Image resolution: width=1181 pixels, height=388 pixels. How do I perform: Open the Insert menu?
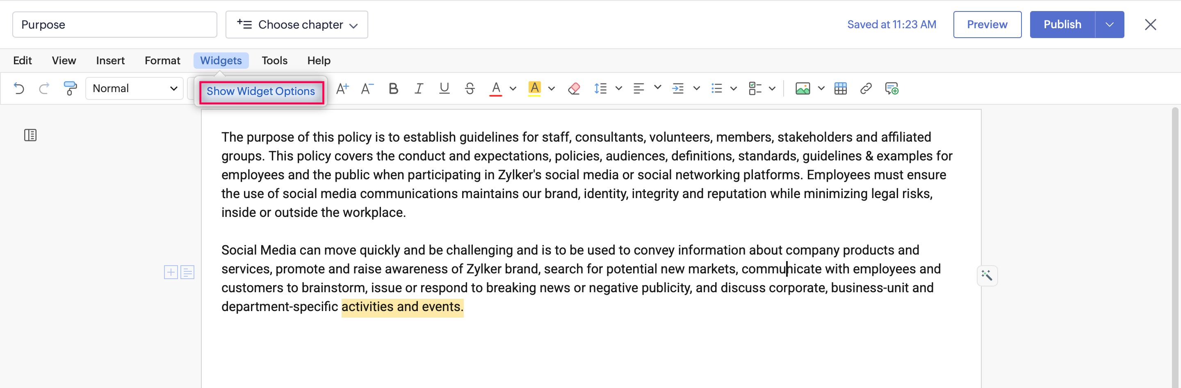[110, 61]
